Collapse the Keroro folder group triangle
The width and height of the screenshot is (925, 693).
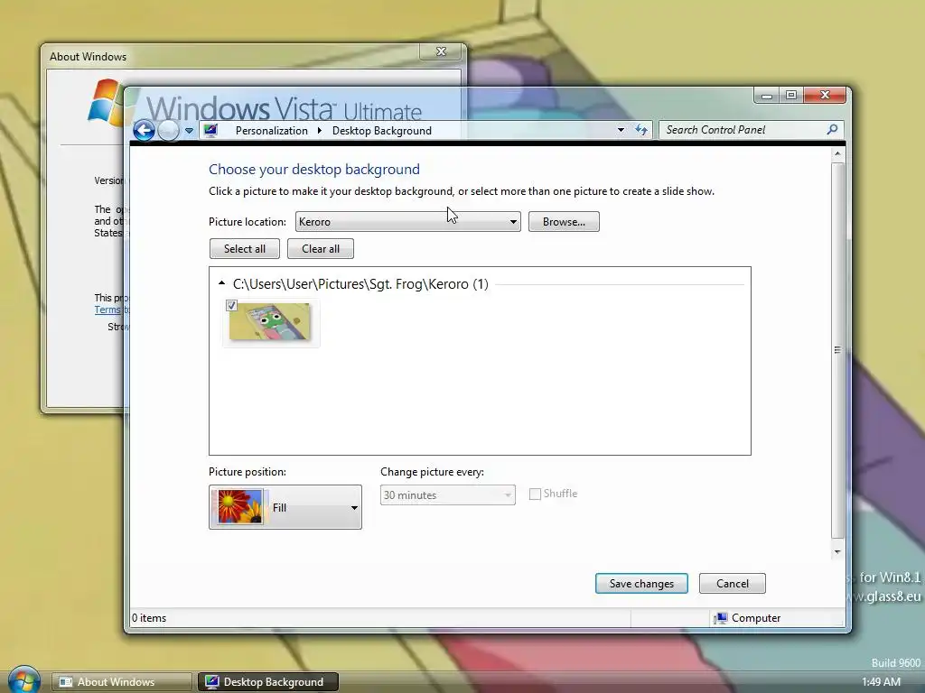click(x=222, y=283)
